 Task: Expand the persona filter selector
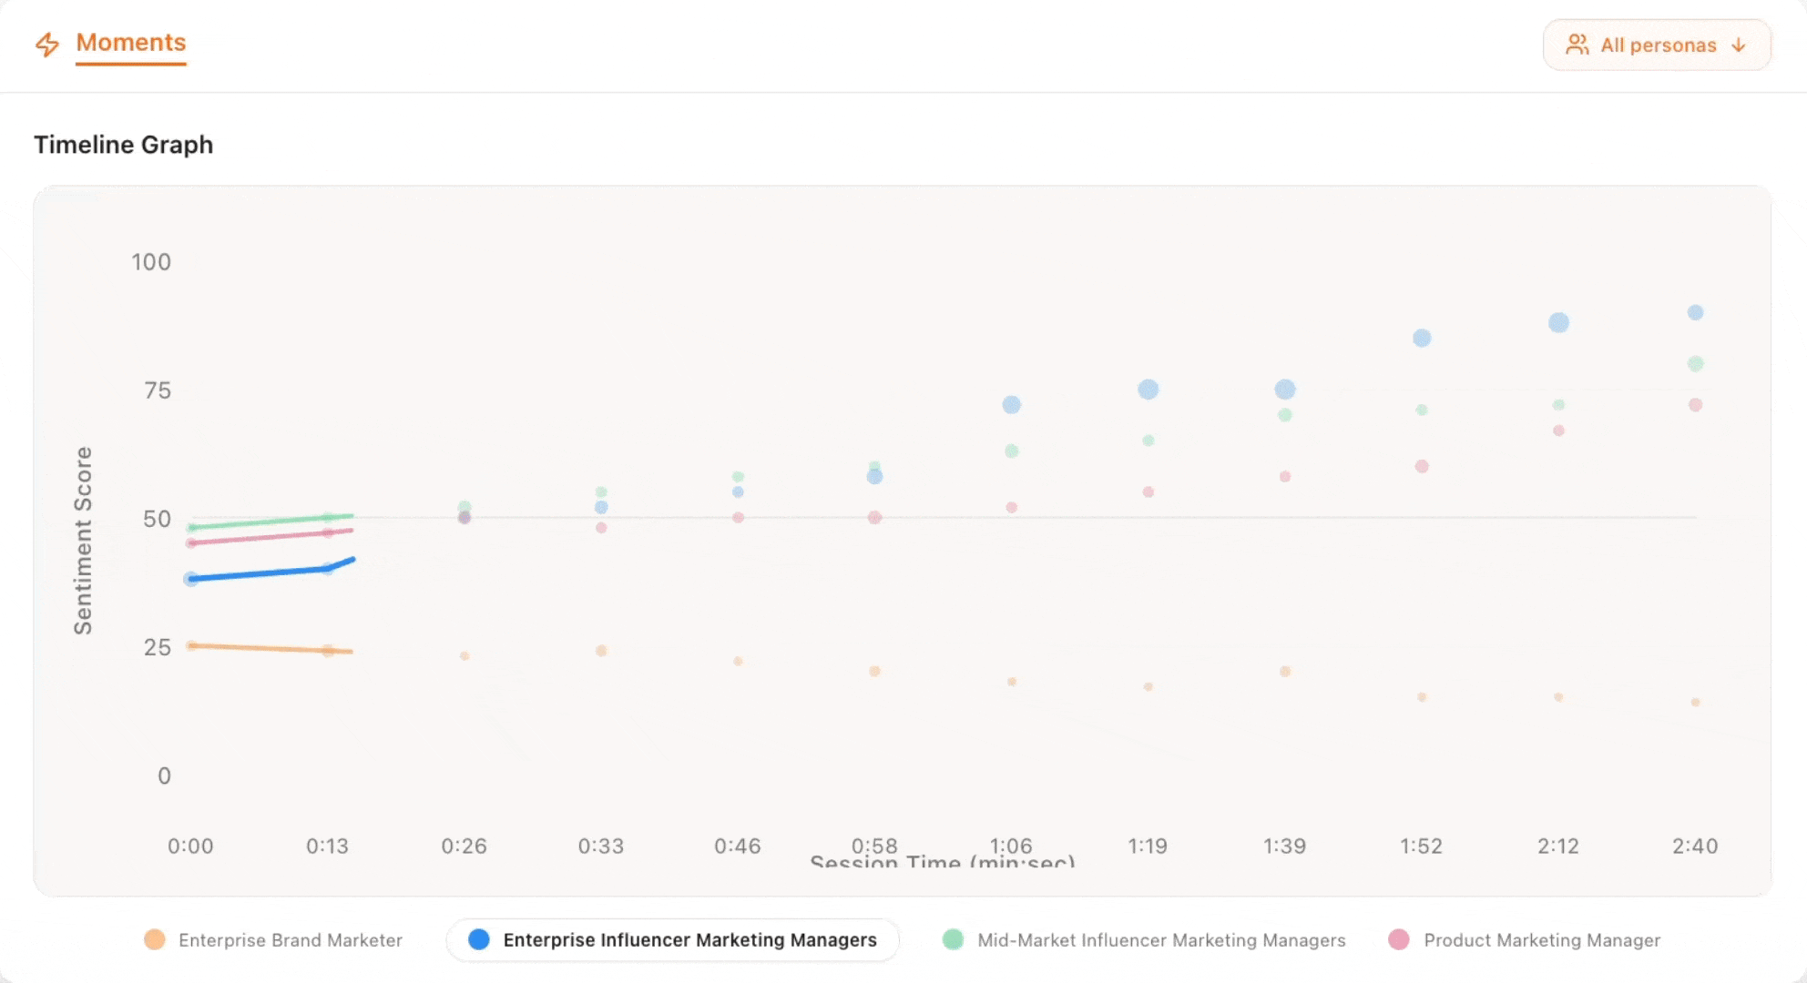[1658, 44]
